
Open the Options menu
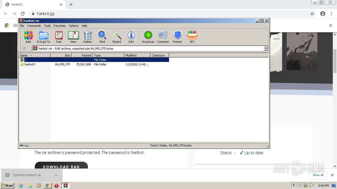[x=74, y=26]
